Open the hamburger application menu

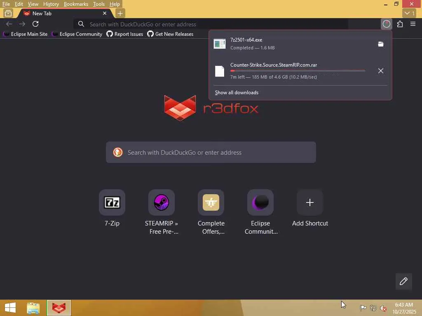(413, 24)
